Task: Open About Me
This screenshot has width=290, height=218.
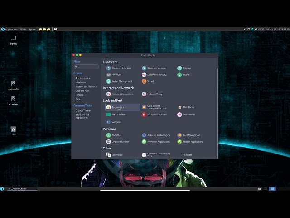Action: (x=114, y=135)
